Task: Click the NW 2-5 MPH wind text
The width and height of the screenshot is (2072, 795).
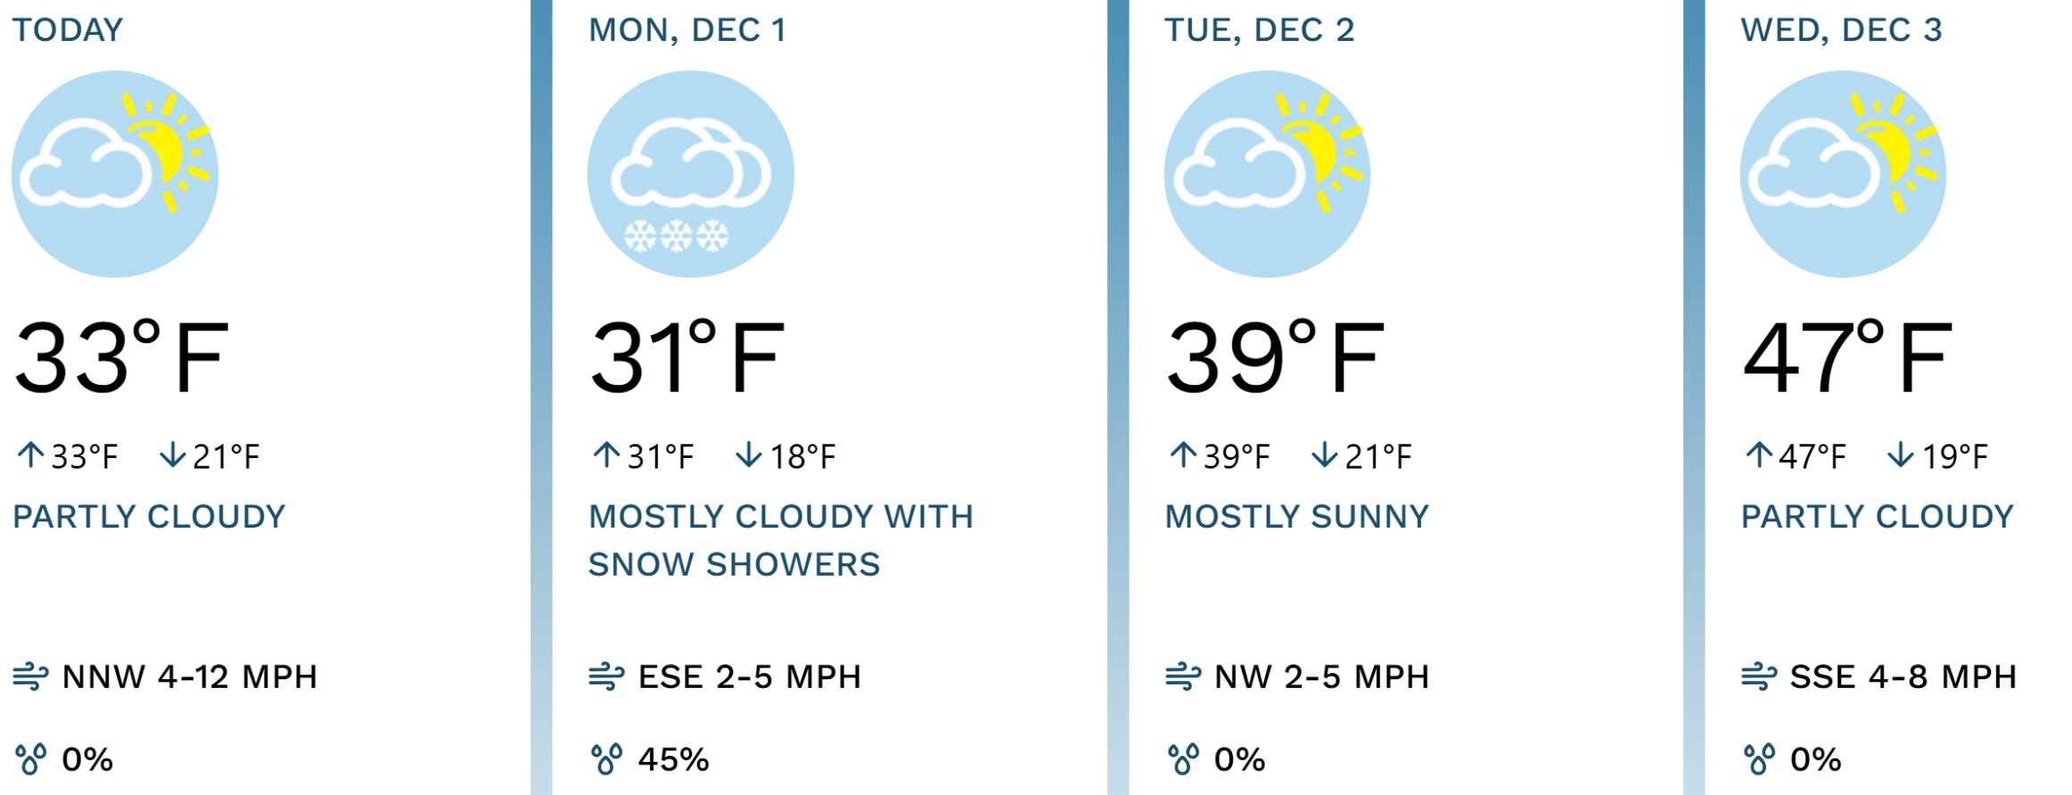Action: [x=1321, y=677]
